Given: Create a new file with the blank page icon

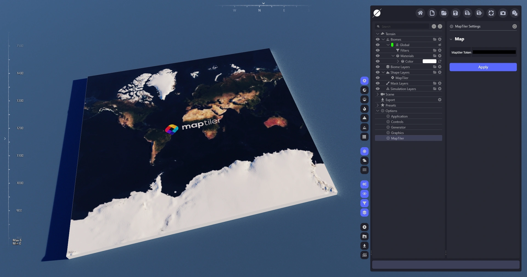Looking at the screenshot, I should (x=432, y=13).
